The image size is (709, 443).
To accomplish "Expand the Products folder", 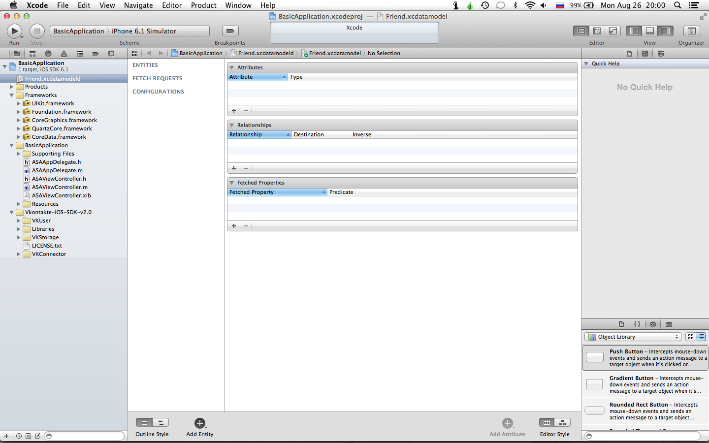I will pyautogui.click(x=11, y=87).
